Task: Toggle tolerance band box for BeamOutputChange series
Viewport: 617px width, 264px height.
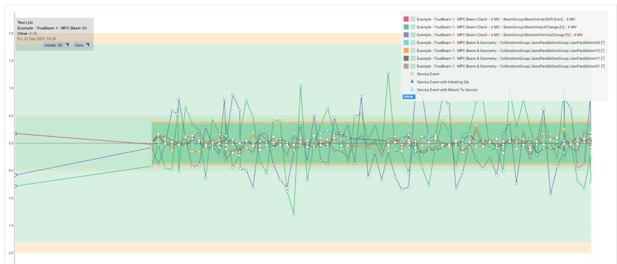Action: 413,27
